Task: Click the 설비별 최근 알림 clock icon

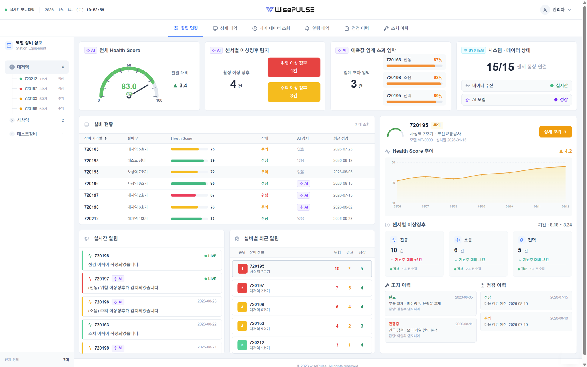Action: (x=237, y=239)
